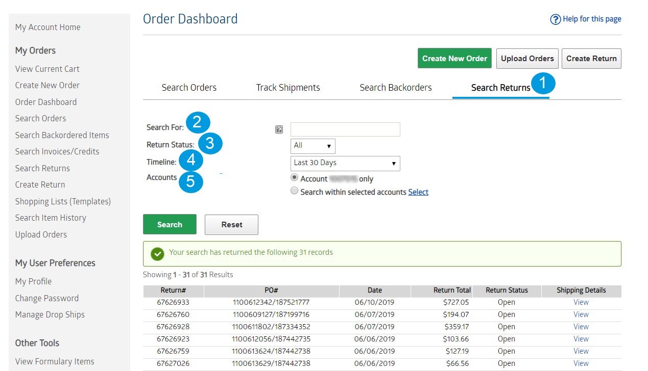Open the Select accounts link
Screen dimensions: 648x371
[418, 192]
